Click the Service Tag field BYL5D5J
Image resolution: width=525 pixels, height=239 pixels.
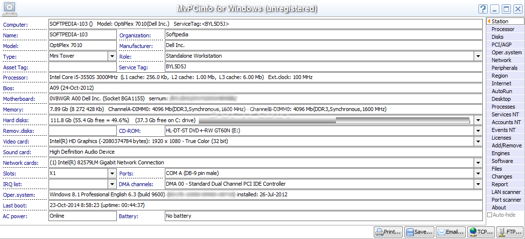tap(323, 67)
